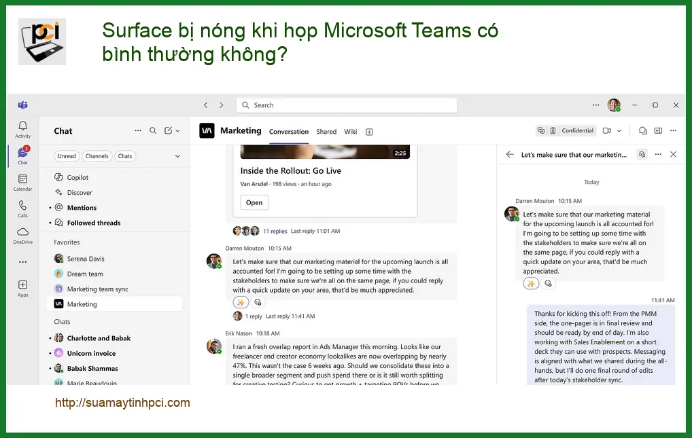The image size is (692, 438).
Task: Open Settings and more ellipsis in title bar
Action: [x=595, y=105]
